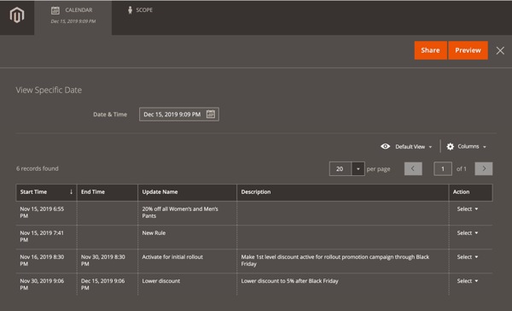Click the current page number field
The image size is (512, 311).
click(443, 169)
